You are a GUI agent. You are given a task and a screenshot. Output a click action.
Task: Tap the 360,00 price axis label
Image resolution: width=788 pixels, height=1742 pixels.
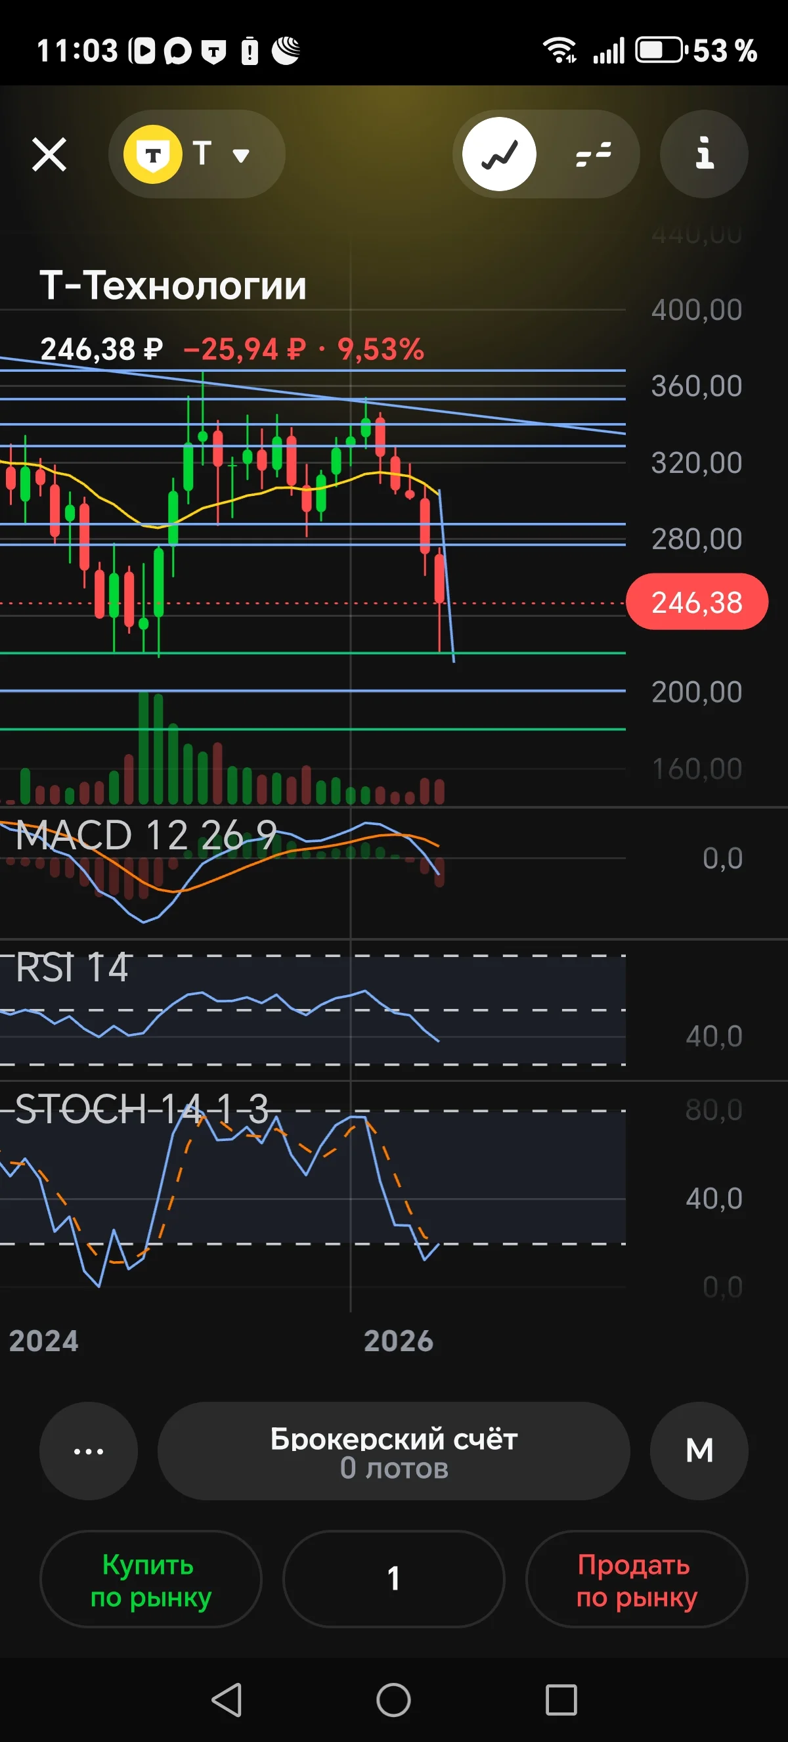click(x=697, y=386)
